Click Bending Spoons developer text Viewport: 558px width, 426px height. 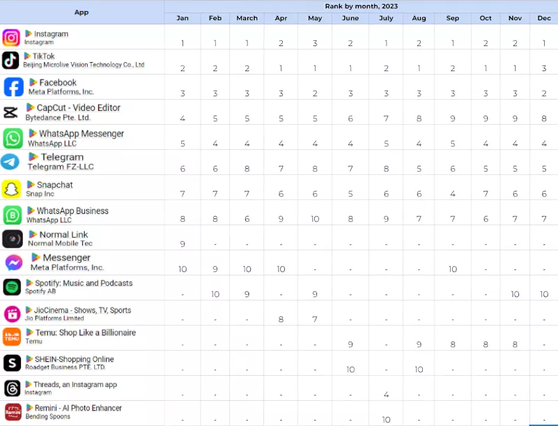pos(47,416)
